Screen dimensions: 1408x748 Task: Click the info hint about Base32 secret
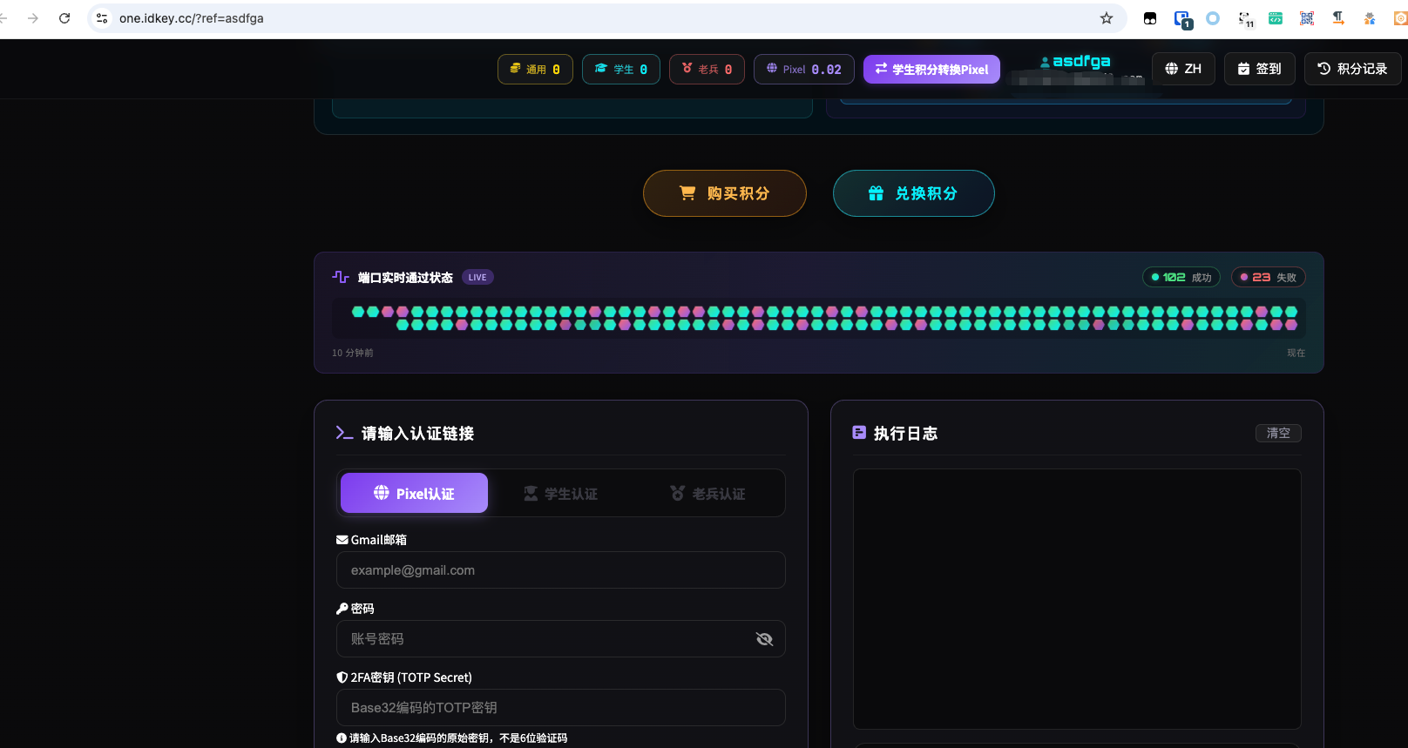coord(452,738)
